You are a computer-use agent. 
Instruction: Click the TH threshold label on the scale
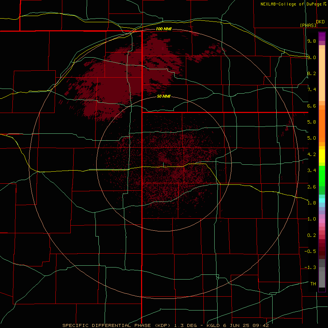(313, 284)
